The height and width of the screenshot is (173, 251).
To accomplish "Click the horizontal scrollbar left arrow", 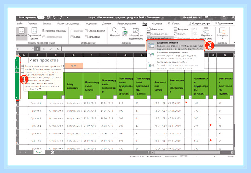I will point(153,152).
